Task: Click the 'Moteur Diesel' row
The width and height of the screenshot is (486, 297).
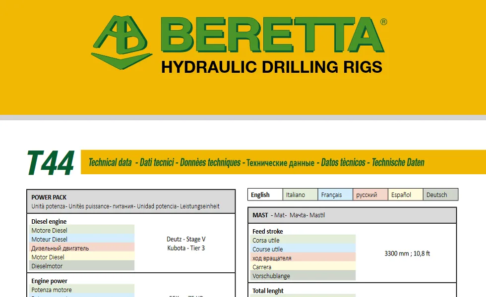Action: pos(82,240)
